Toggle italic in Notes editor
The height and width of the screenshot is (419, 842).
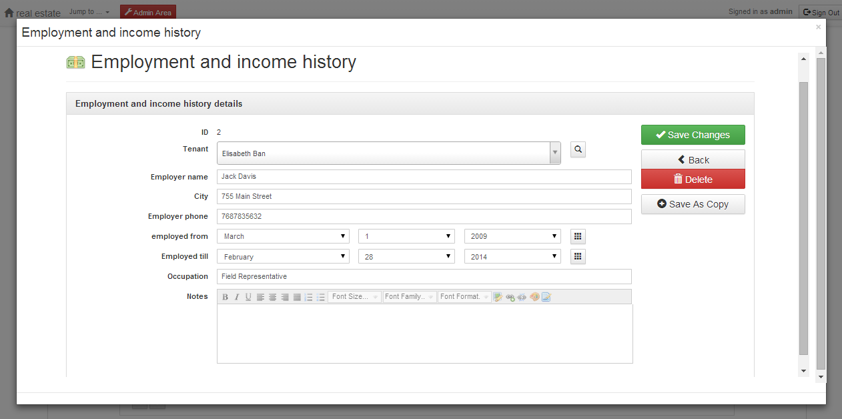pos(236,297)
